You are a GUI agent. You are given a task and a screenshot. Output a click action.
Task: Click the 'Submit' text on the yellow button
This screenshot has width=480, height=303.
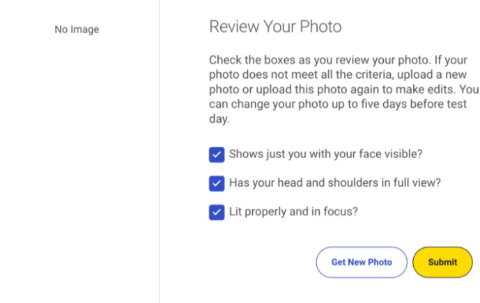[x=442, y=263]
